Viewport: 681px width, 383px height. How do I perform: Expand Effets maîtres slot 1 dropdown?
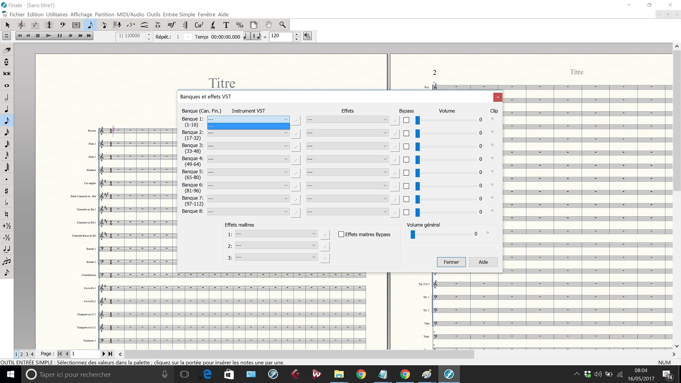(276, 234)
